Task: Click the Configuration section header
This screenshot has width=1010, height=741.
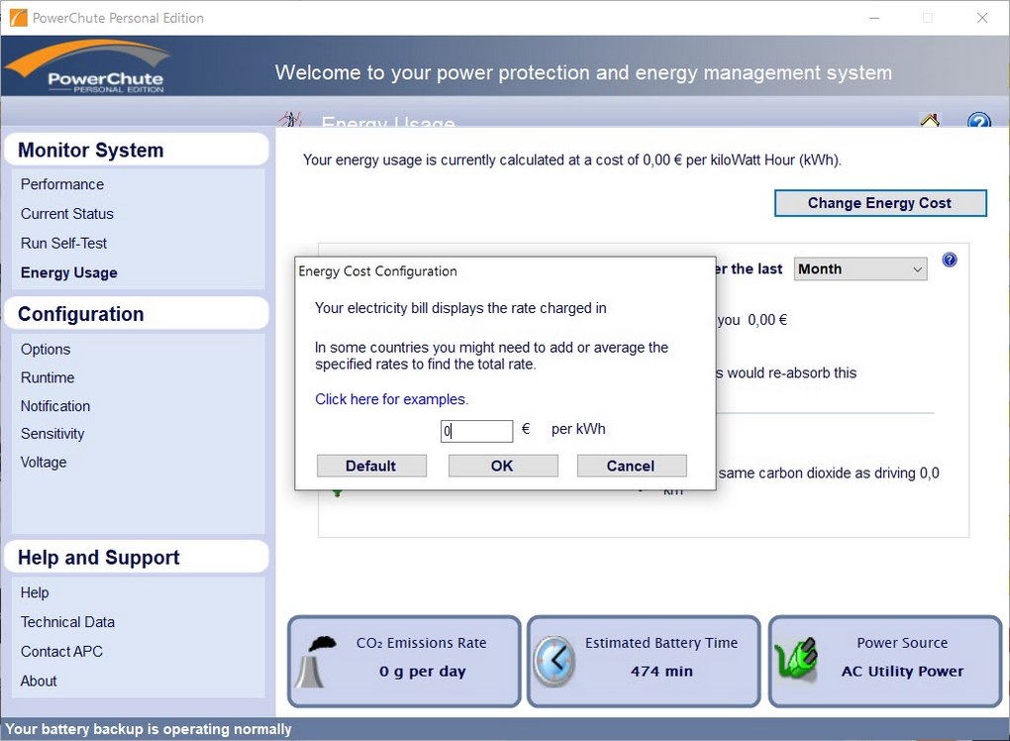Action: (x=136, y=314)
